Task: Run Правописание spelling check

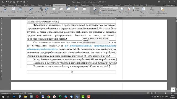Action: tap(5, 10)
